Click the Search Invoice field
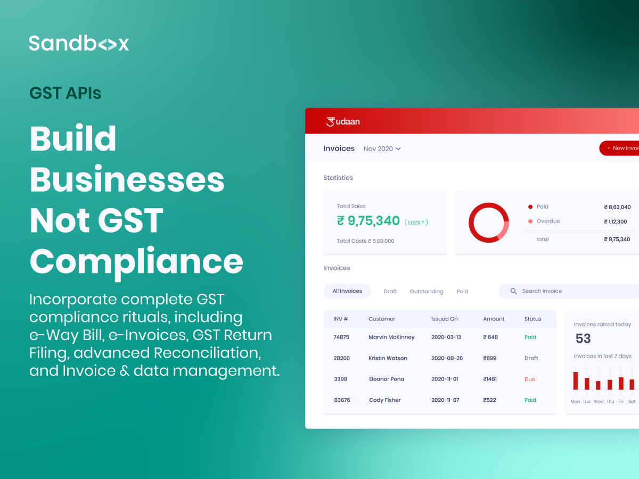The image size is (639, 479). point(569,291)
